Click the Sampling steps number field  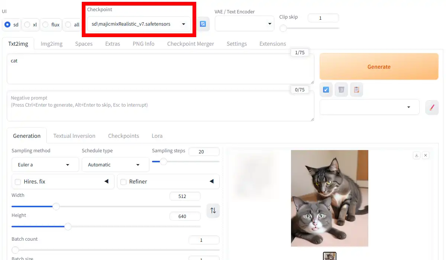coord(204,152)
